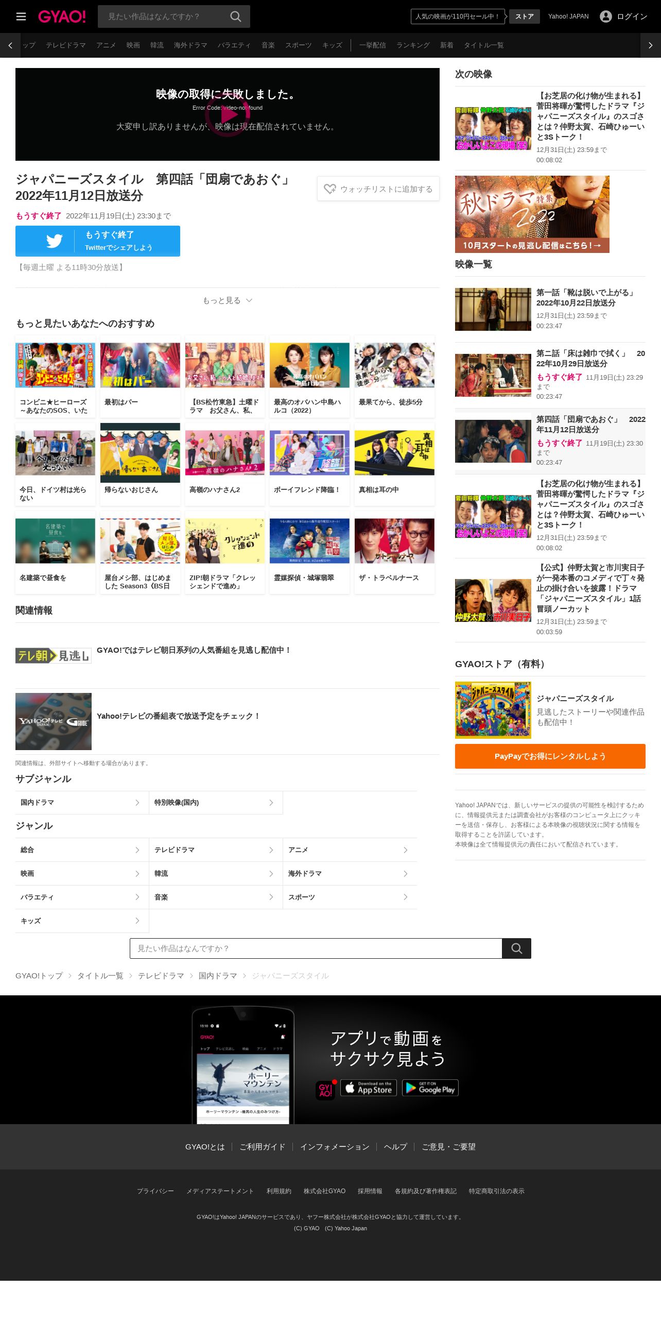Open 仲野太賀×市川実日子 video thumbnail

[493, 601]
